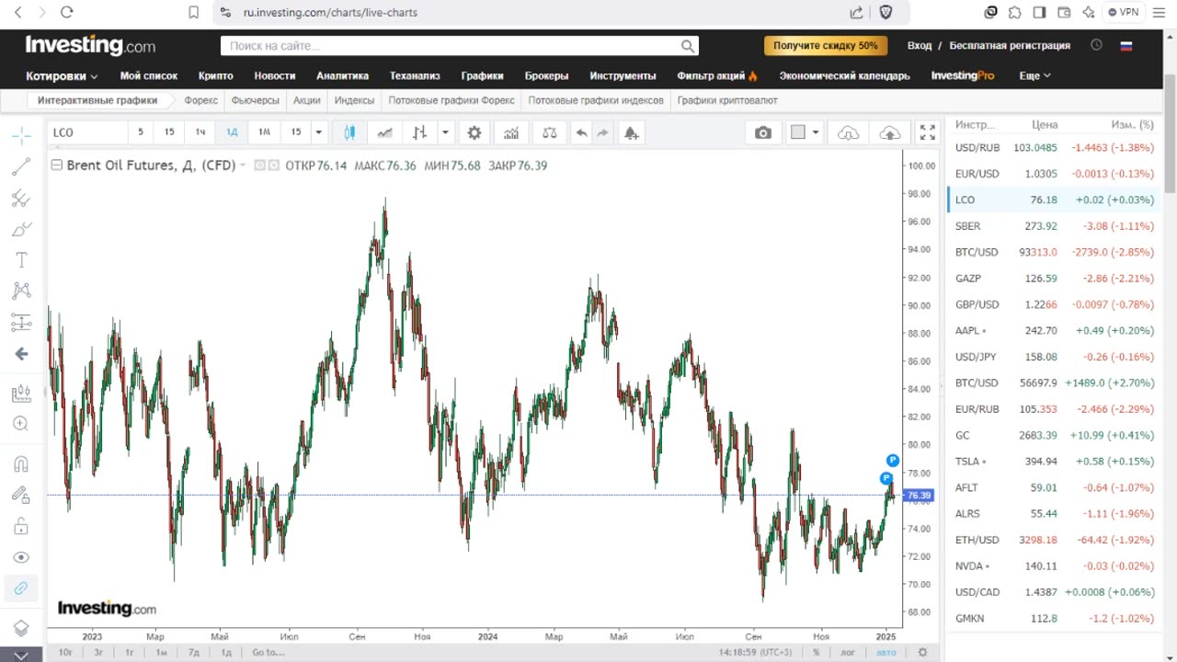The height and width of the screenshot is (662, 1177).
Task: Select the BTC/USD 93313.0 watchlist row
Action: coord(1054,252)
